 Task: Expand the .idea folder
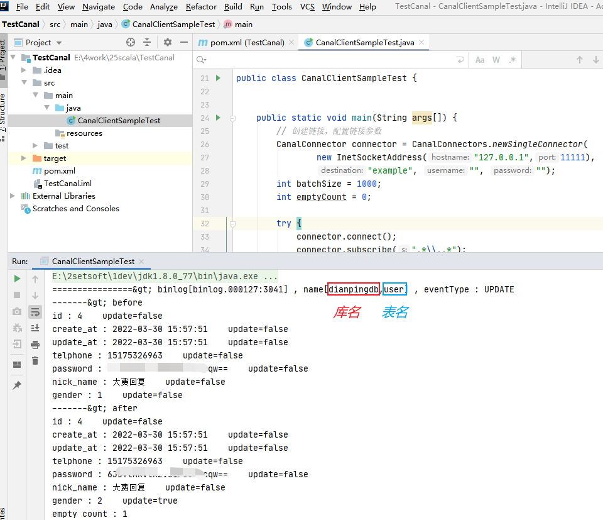point(24,70)
